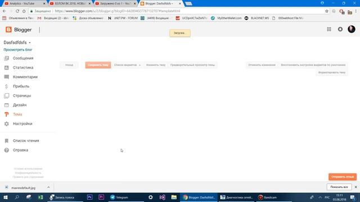Open the Просмотреть блог link
360x202 pixels.
[x=18, y=50]
